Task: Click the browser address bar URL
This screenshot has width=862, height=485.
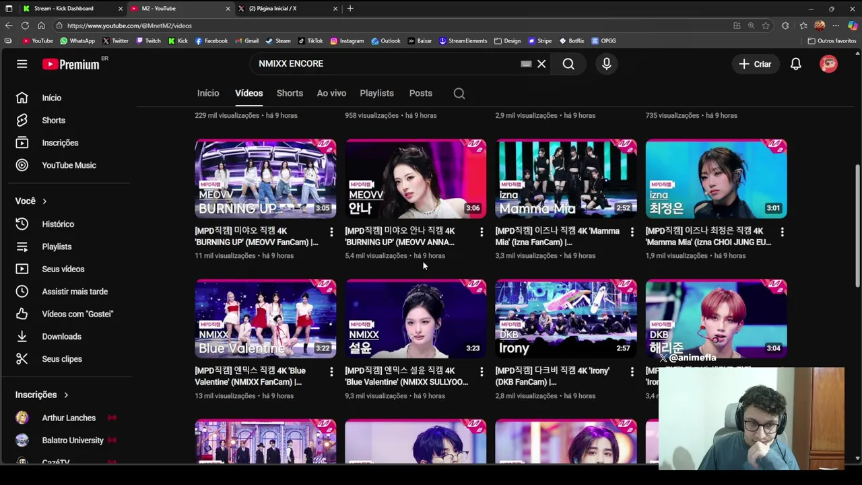Action: tap(129, 26)
